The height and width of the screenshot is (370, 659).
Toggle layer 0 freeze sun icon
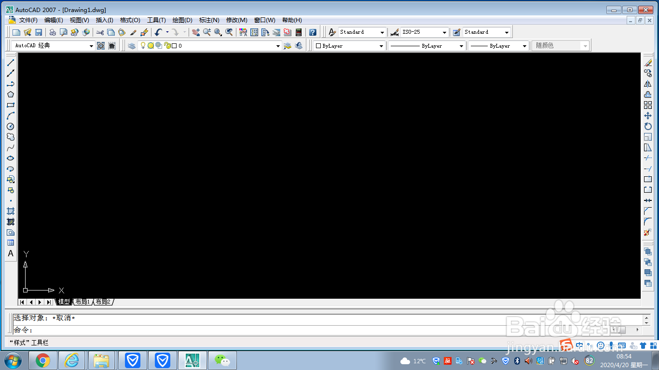[x=151, y=46]
